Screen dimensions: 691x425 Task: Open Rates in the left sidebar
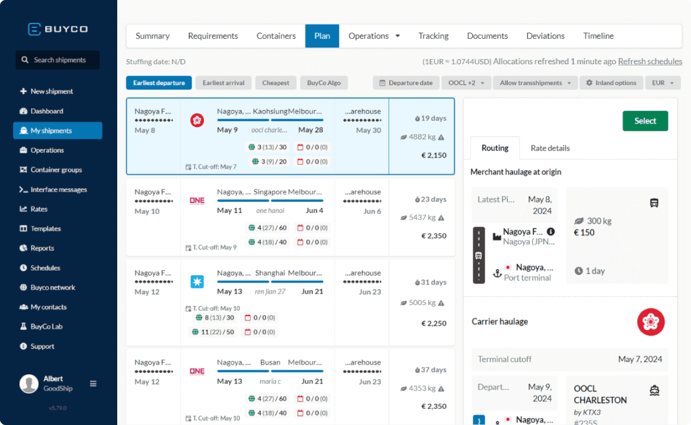point(35,209)
